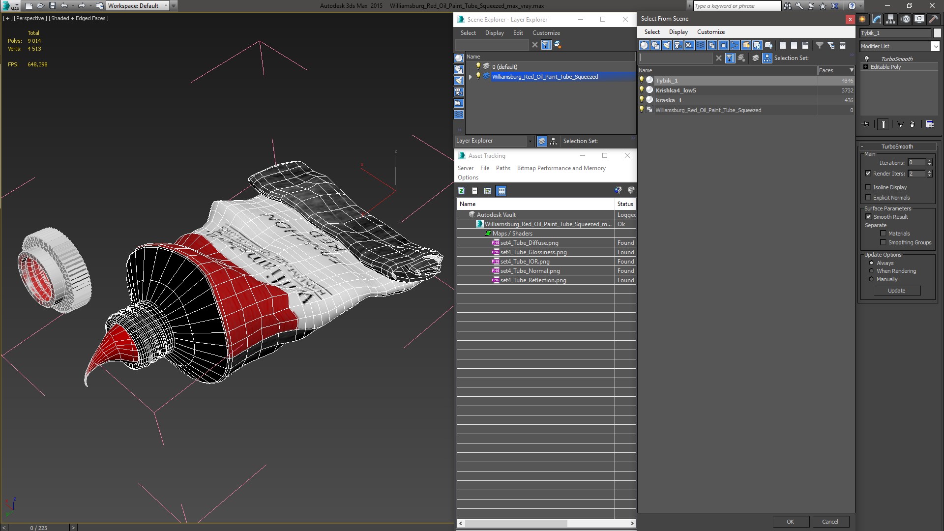Screen dimensions: 944x531
Task: Toggle Display Shapes filter in Select From Scene
Action: (655, 45)
